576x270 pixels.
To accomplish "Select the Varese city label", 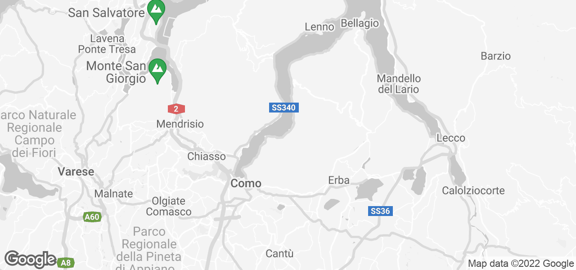I will 76,171.
